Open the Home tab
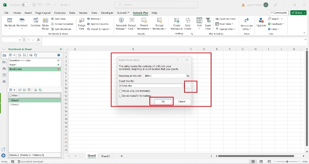309x164 pixels. (x=17, y=13)
